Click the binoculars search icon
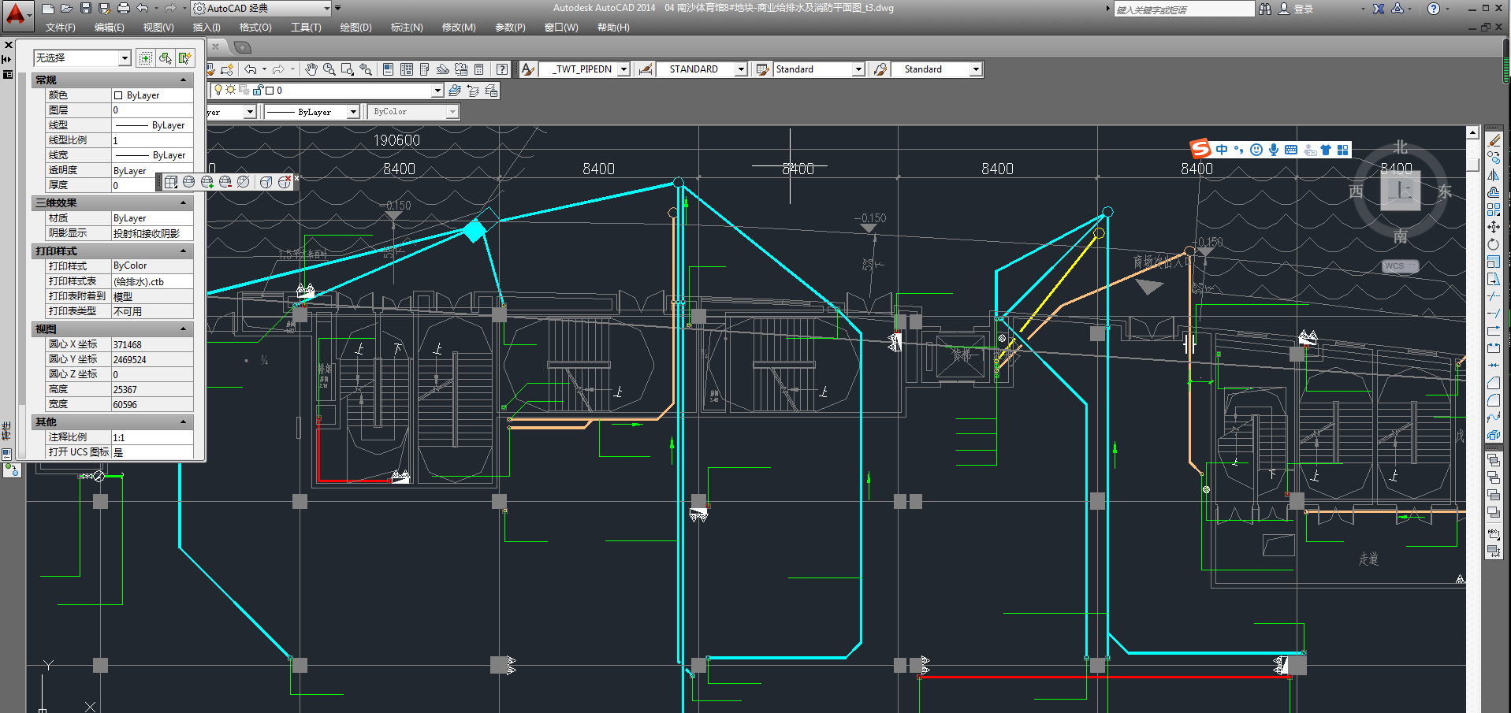The width and height of the screenshot is (1511, 713). coord(1265,9)
